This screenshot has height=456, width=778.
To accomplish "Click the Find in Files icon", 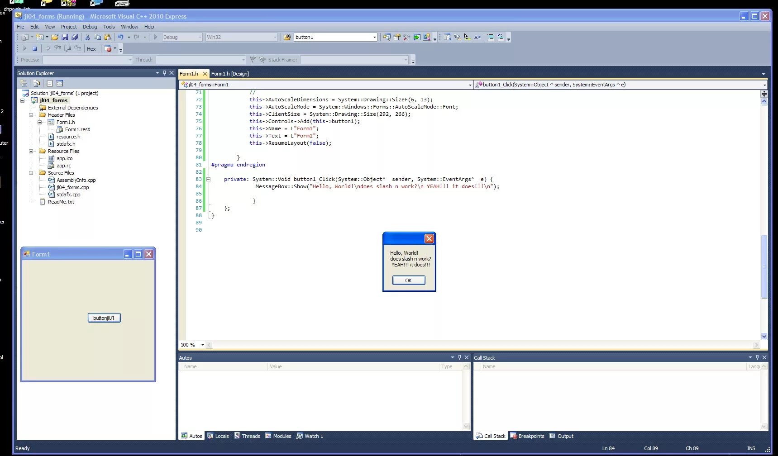I will point(287,37).
